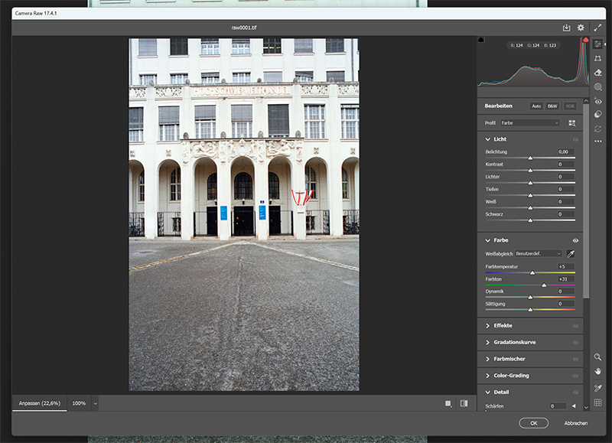612x443 pixels.
Task: Click the RGB readout in the histogram
Action: [x=533, y=46]
